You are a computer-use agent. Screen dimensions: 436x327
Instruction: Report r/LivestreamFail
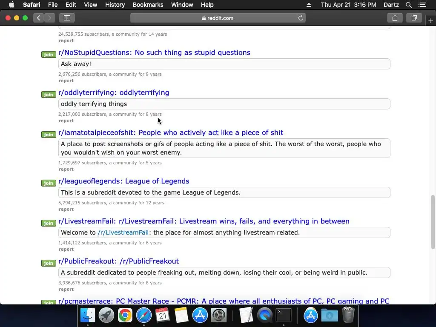click(x=66, y=249)
